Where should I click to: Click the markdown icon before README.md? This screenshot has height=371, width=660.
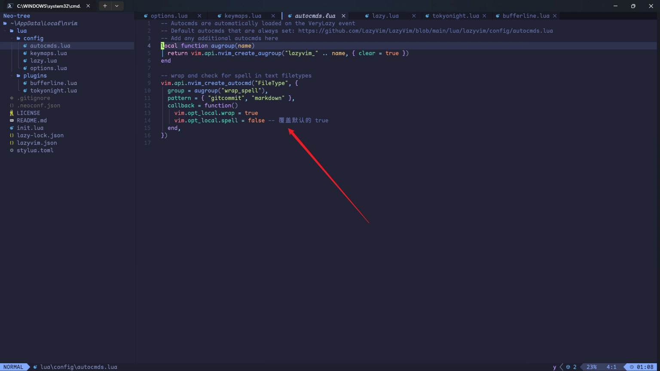(x=12, y=120)
